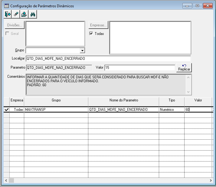Click the Empresas... button

point(98,25)
